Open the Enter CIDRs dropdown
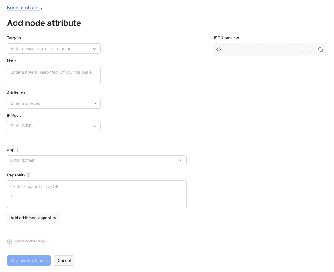Viewport: 334px width, 272px height. 51,126
